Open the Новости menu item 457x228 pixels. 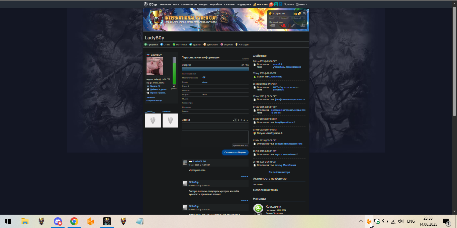coord(165,5)
